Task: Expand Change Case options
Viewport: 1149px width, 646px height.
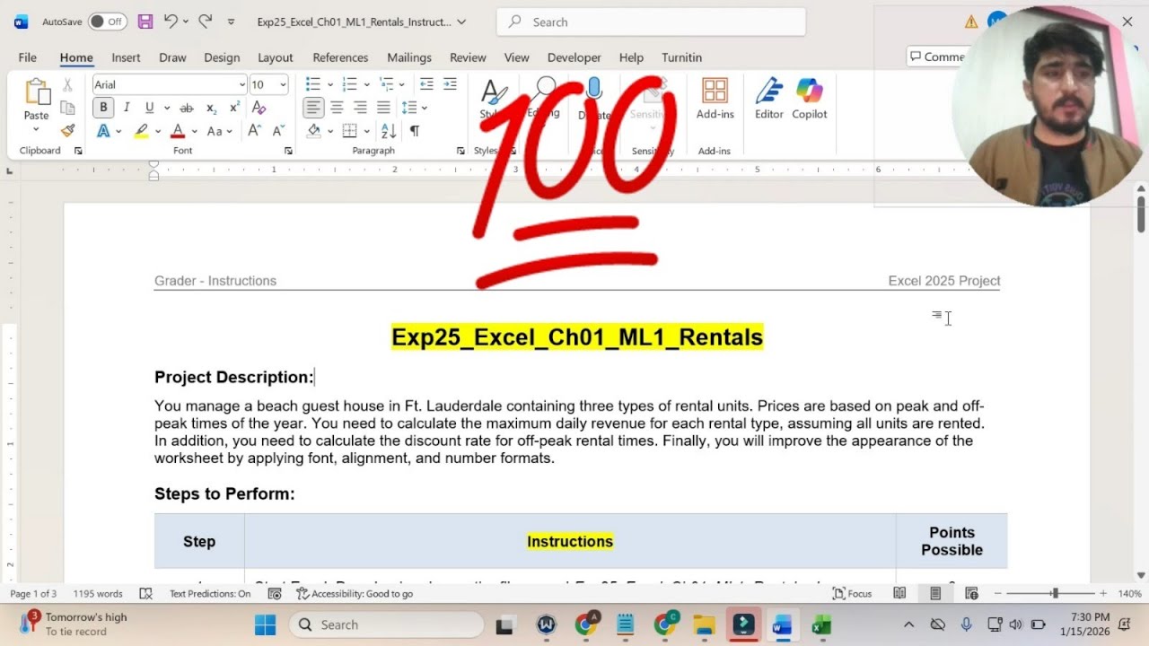Action: [x=232, y=131]
